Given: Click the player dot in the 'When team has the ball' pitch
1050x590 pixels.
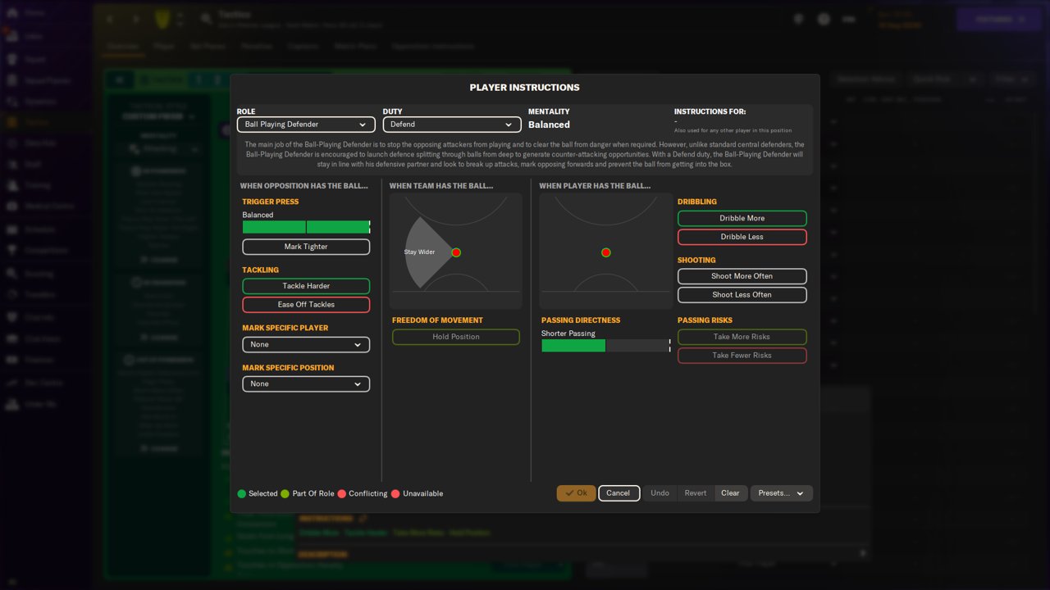Looking at the screenshot, I should 456,252.
